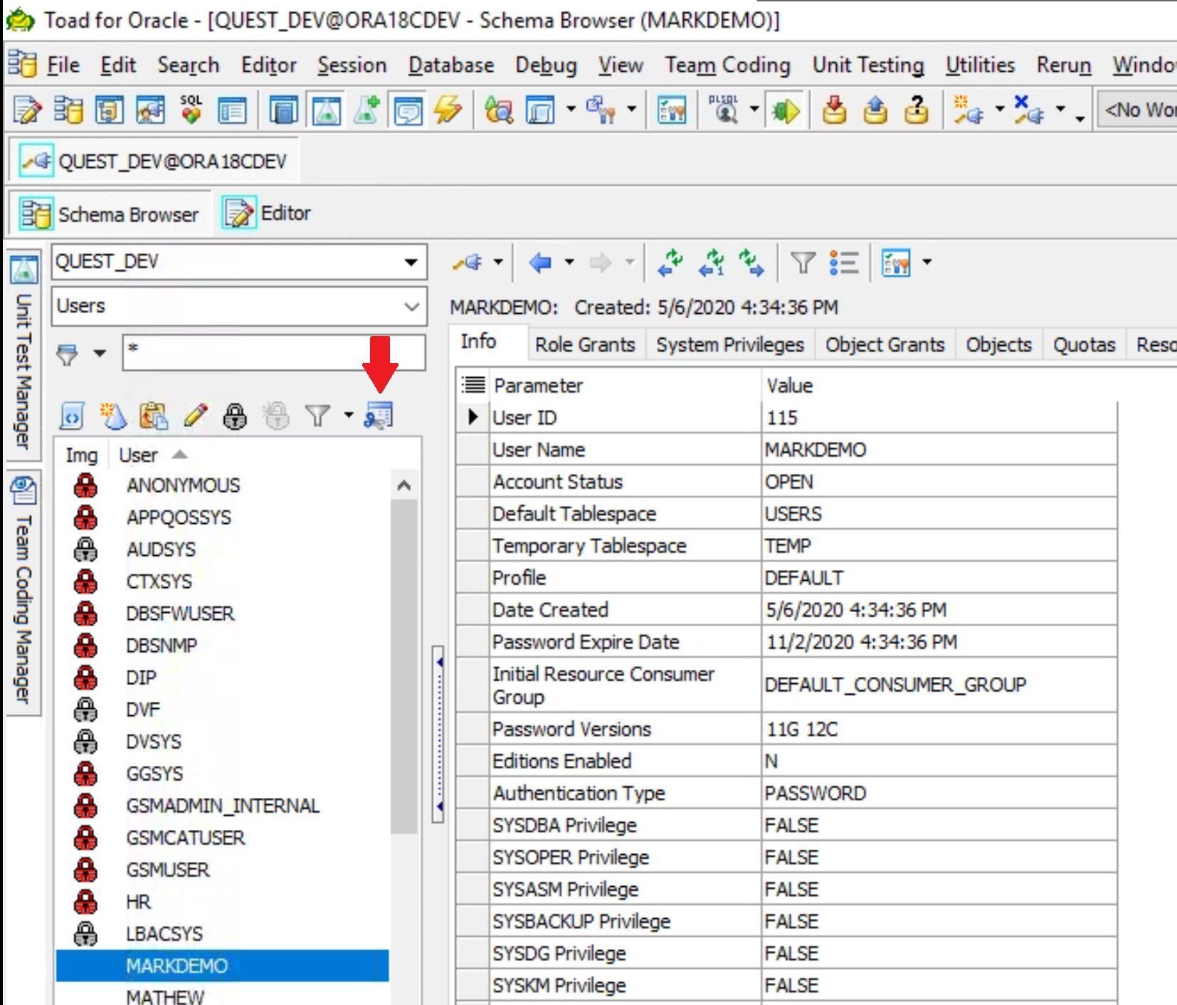Open the PLSQL debugger dropdown arrow
The image size is (1177, 1005).
[754, 110]
